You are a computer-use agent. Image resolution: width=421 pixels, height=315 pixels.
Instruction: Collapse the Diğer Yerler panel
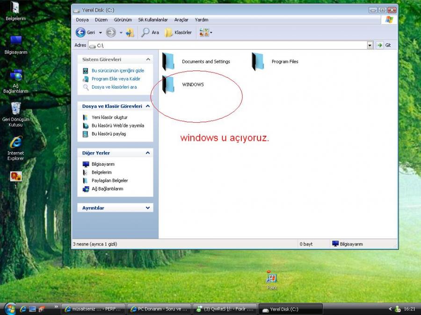pos(148,153)
